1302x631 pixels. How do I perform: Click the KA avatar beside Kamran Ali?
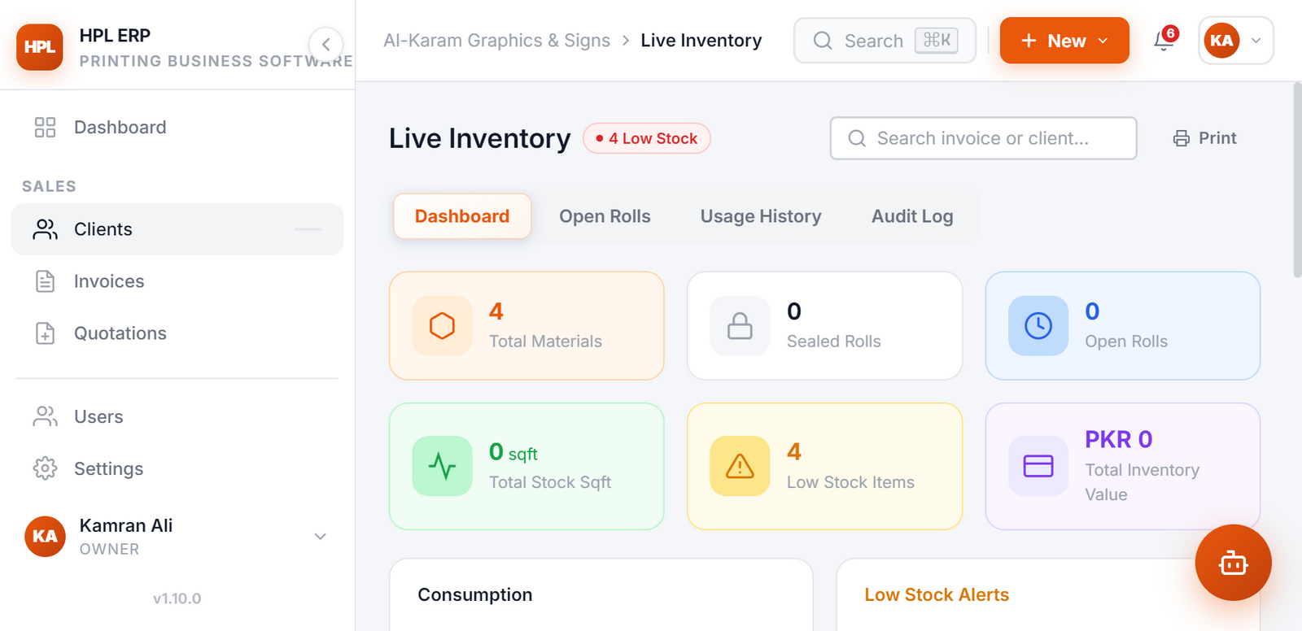45,537
